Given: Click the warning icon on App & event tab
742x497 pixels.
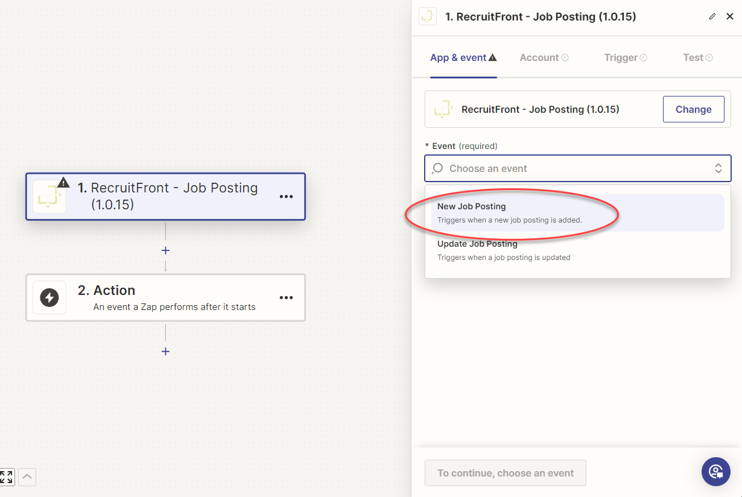Looking at the screenshot, I should coord(493,58).
